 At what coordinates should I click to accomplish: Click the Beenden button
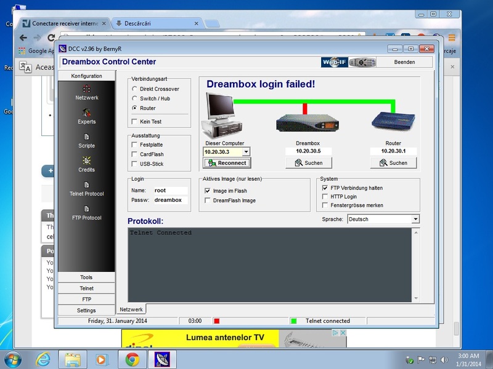tap(404, 62)
